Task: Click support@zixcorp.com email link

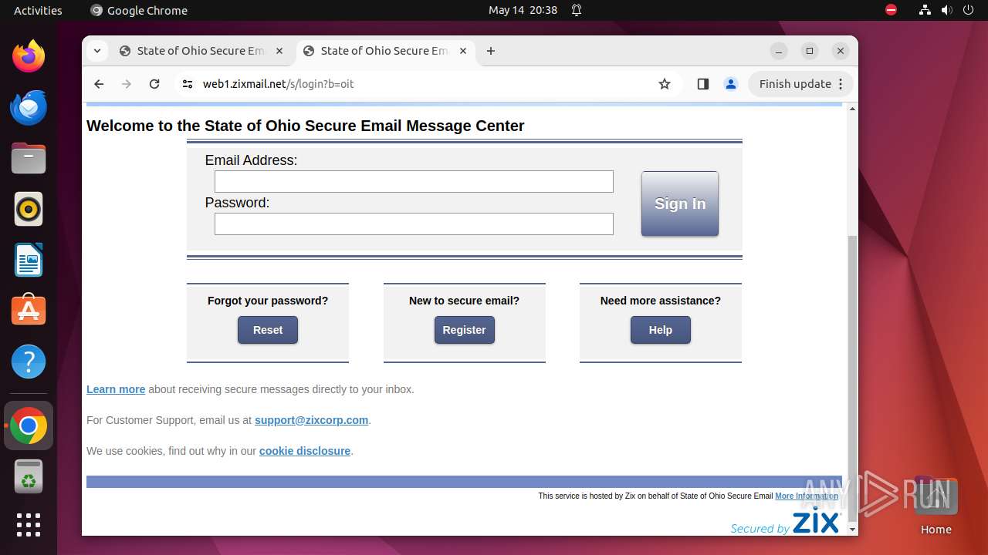Action: [x=311, y=420]
